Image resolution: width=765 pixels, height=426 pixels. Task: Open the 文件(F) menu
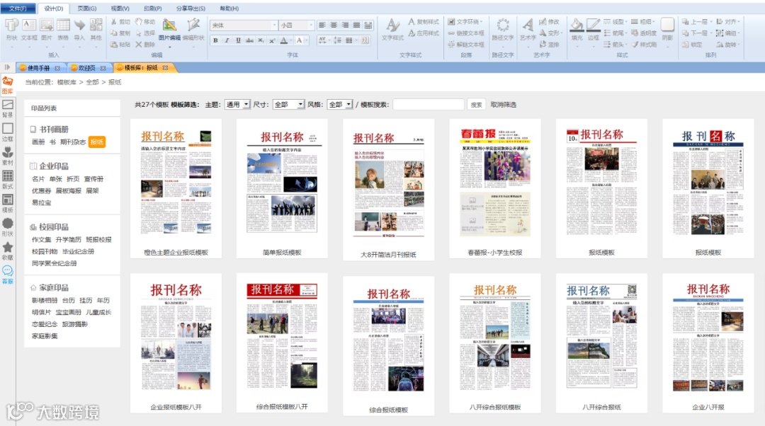click(x=18, y=8)
